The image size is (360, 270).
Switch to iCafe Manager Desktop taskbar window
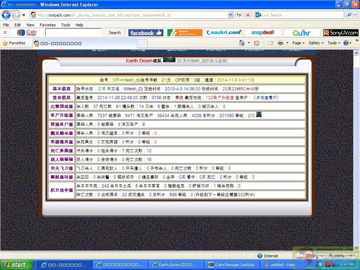(x=232, y=265)
